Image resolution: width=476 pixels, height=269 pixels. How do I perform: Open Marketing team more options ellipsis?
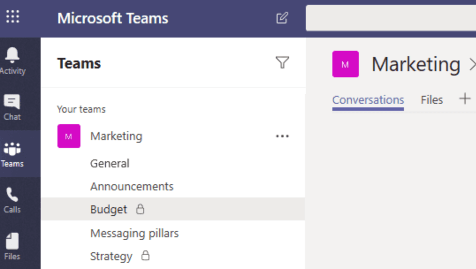pos(282,136)
